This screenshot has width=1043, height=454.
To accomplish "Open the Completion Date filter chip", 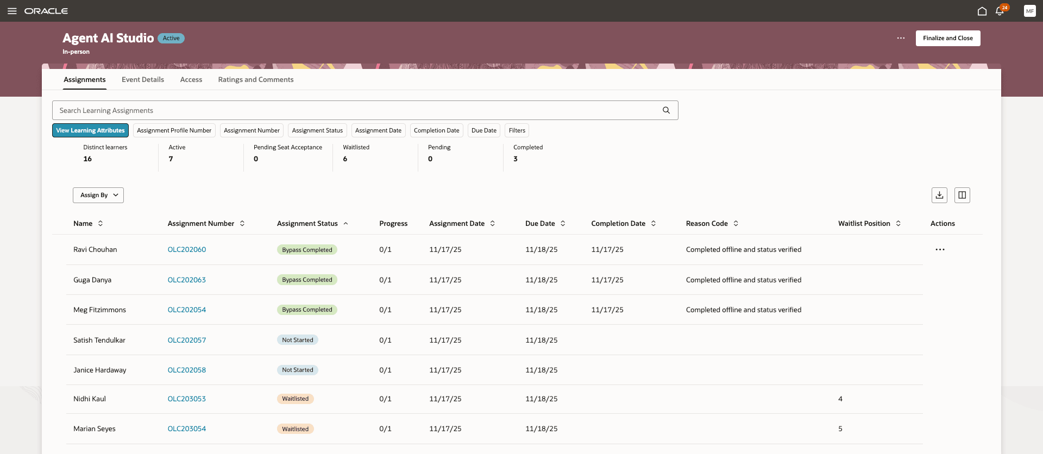I will point(436,130).
